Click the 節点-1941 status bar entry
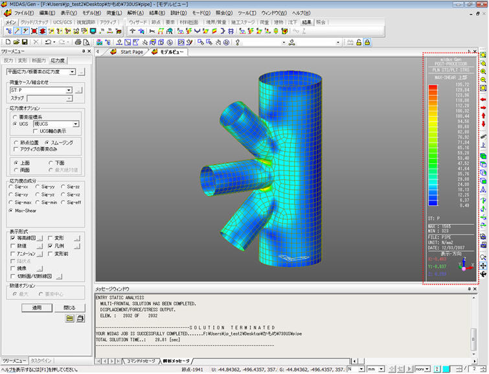 point(192,369)
